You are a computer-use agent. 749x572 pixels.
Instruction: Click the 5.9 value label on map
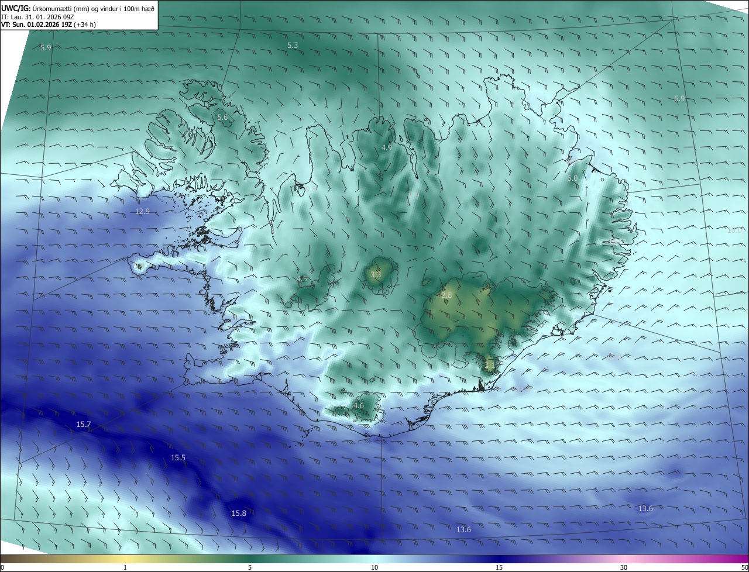(x=46, y=47)
